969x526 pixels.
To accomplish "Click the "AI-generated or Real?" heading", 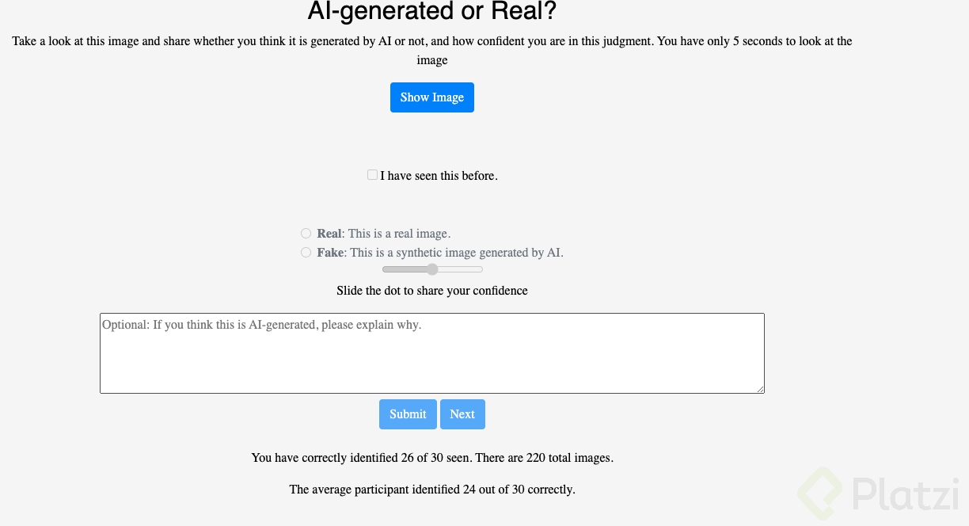I will pyautogui.click(x=431, y=12).
